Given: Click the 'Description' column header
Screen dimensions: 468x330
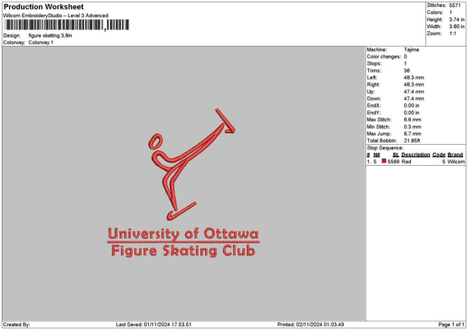Looking at the screenshot, I should 416,155.
